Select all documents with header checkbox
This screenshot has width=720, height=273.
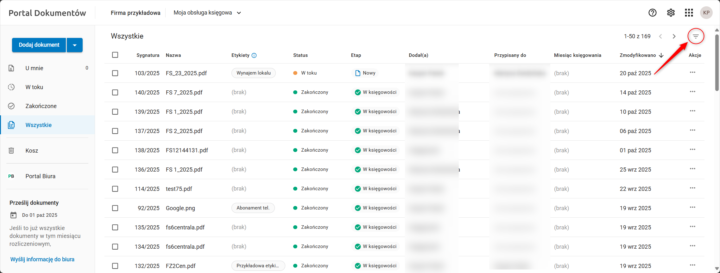tap(115, 55)
